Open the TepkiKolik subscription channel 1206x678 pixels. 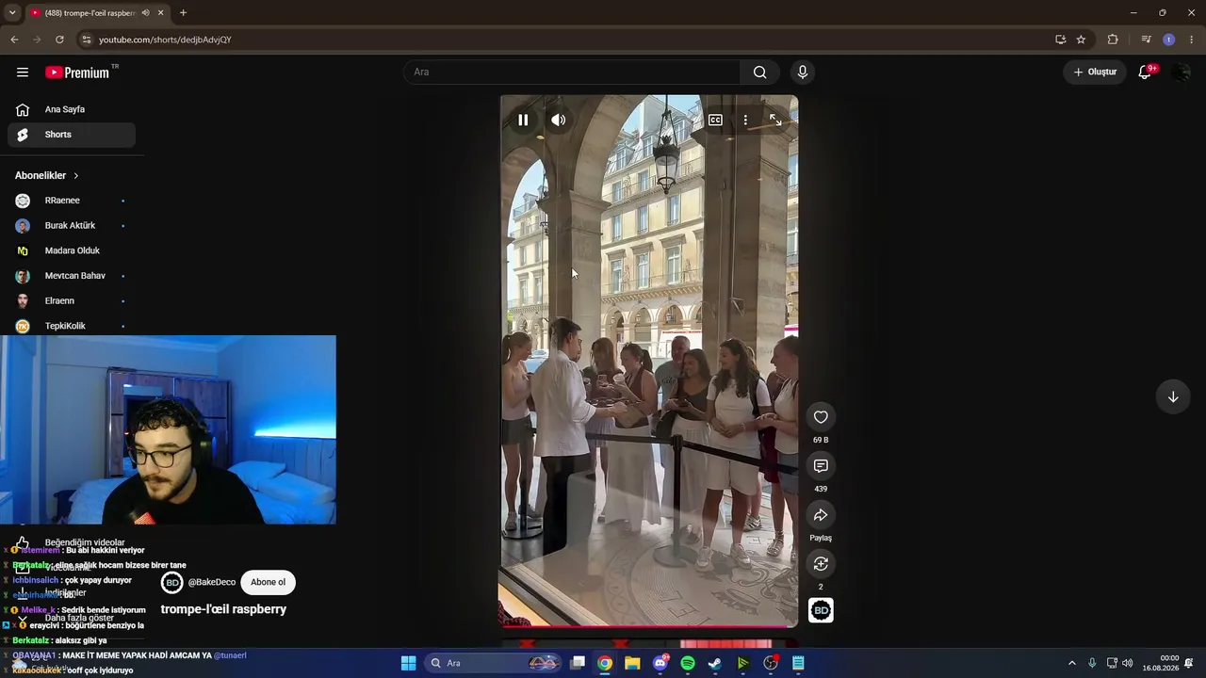coord(72,326)
